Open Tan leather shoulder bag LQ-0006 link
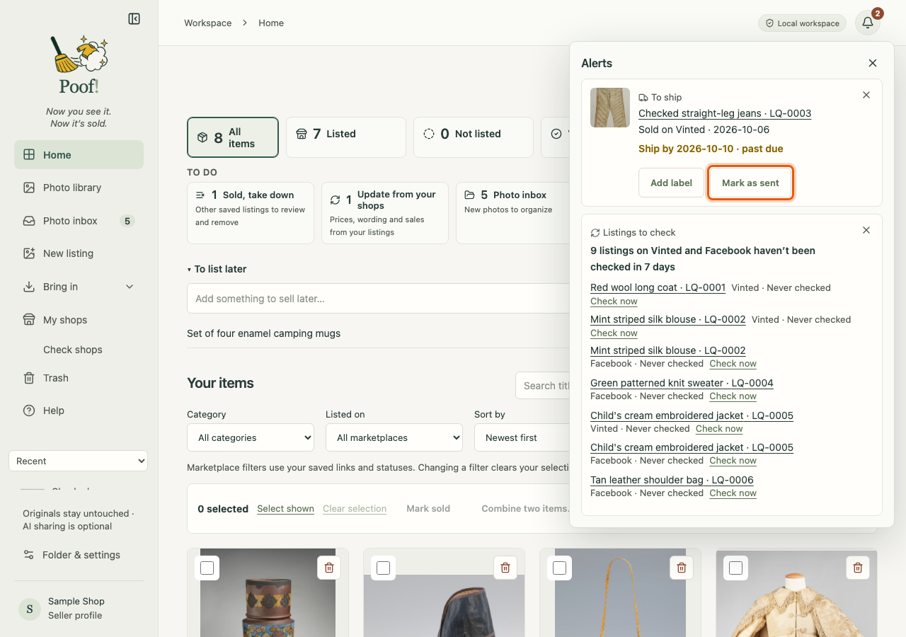Image resolution: width=906 pixels, height=637 pixels. 672,480
